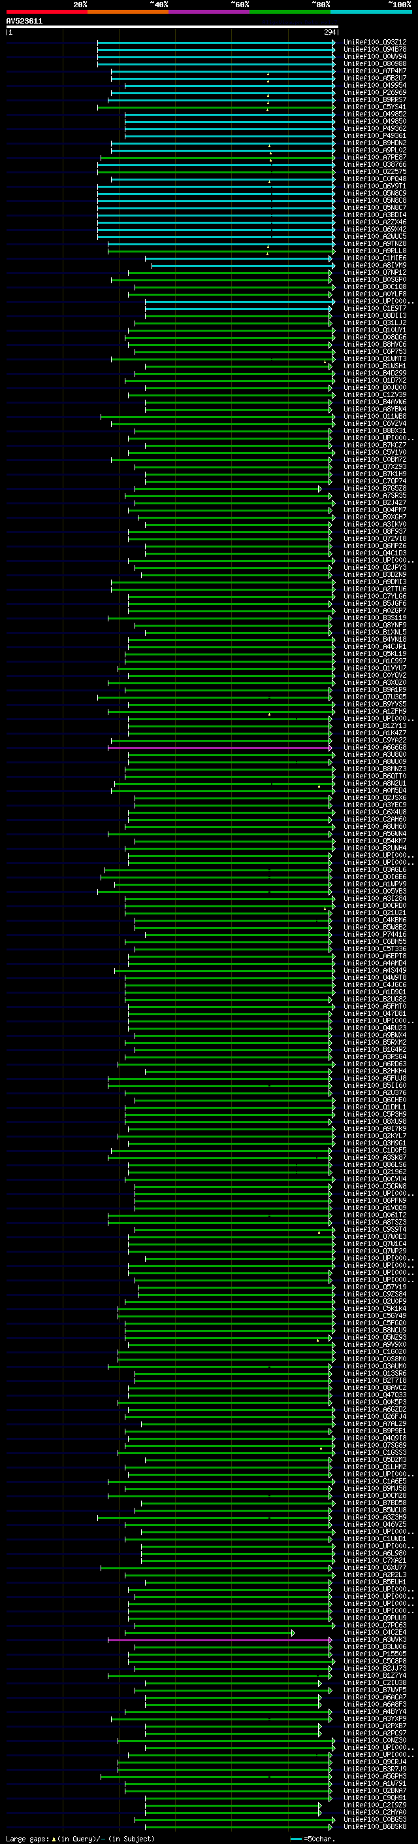Open hit UniRef100_Q94B78
418x1844 pixels.
click(375, 50)
